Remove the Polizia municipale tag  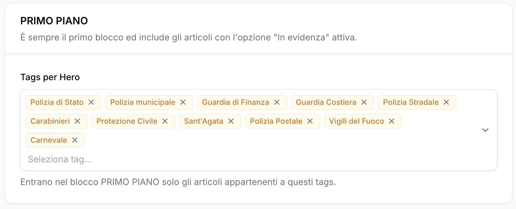coord(183,102)
